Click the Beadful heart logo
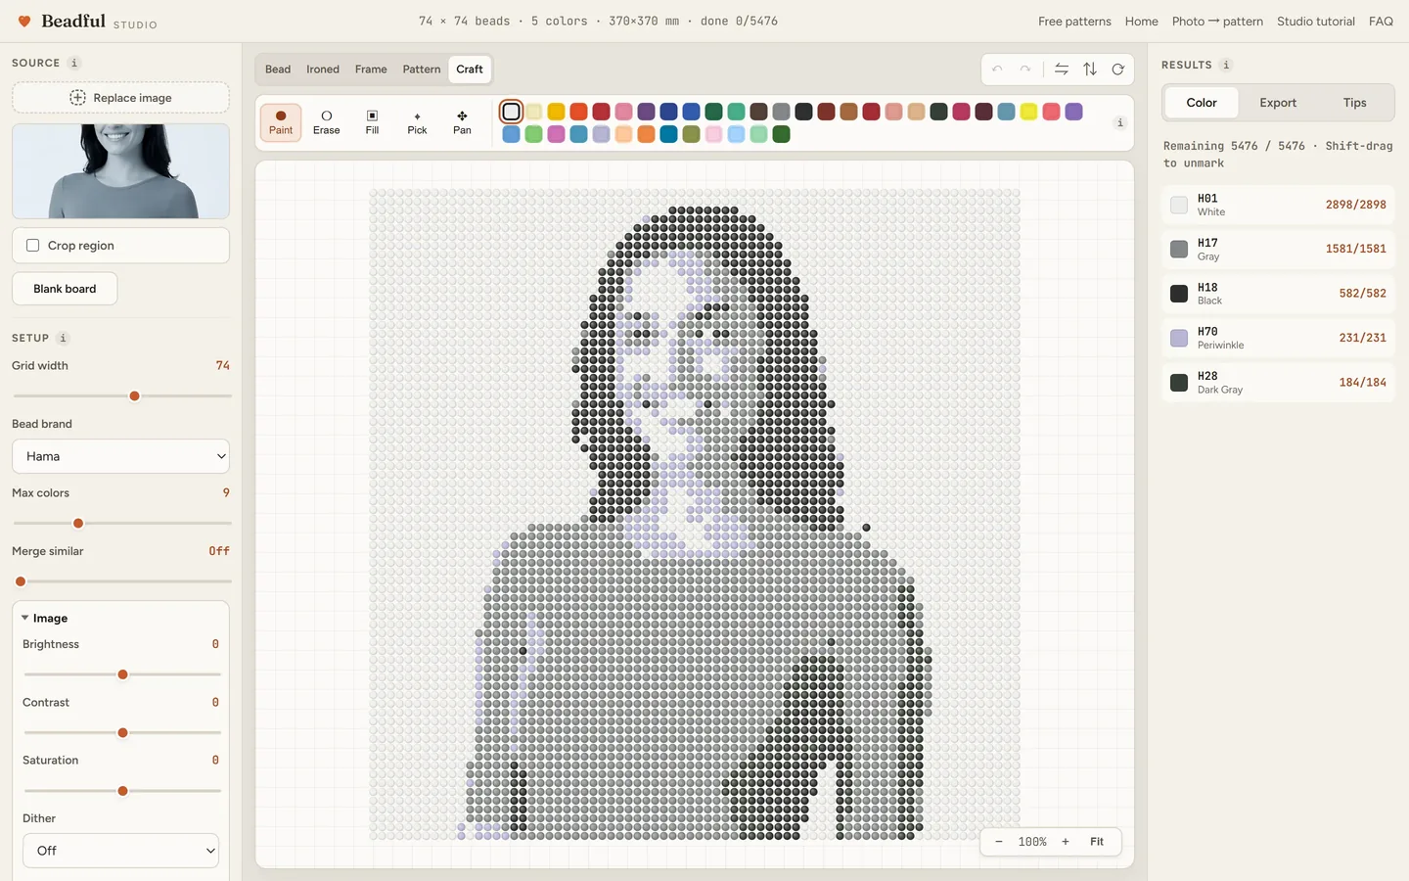The height and width of the screenshot is (881, 1409). 24,21
